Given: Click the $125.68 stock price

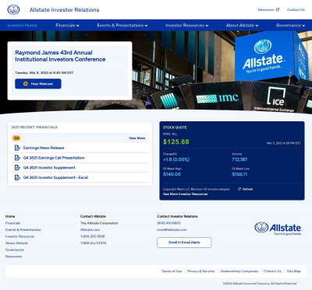Looking at the screenshot, I should point(176,142).
